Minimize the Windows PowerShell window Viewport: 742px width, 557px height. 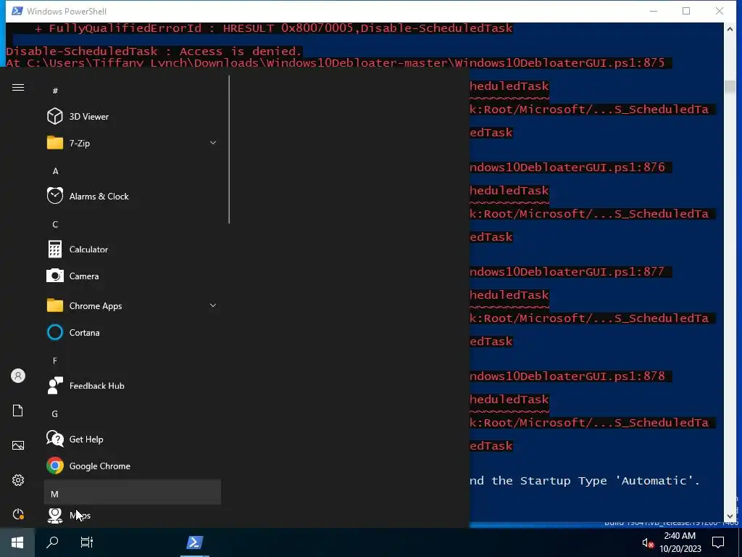coord(654,11)
